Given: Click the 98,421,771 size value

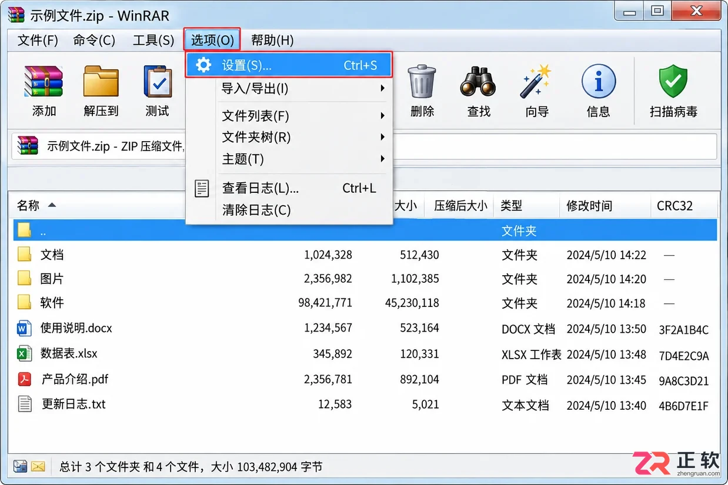Looking at the screenshot, I should coord(325,303).
